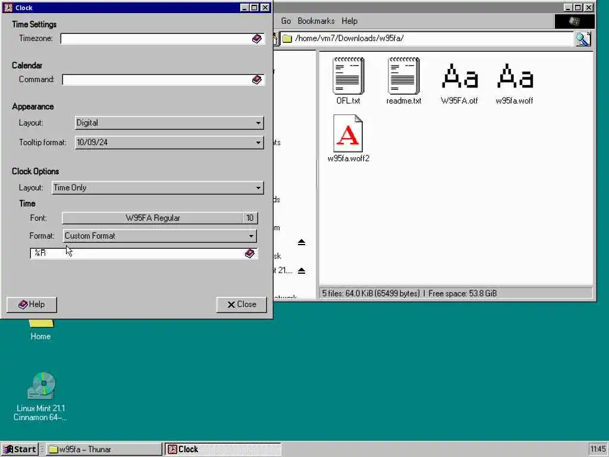This screenshot has height=457, width=609.
Task: Click the custom format field book icon
Action: [x=250, y=253]
